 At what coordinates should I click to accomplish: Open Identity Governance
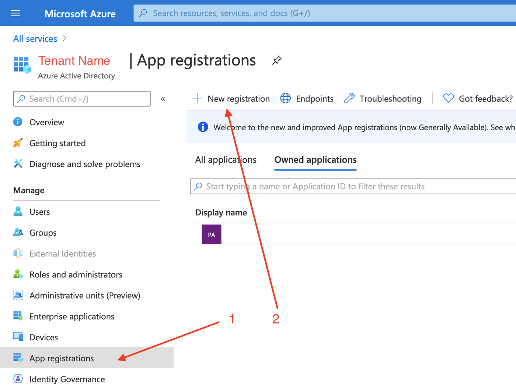point(67,379)
